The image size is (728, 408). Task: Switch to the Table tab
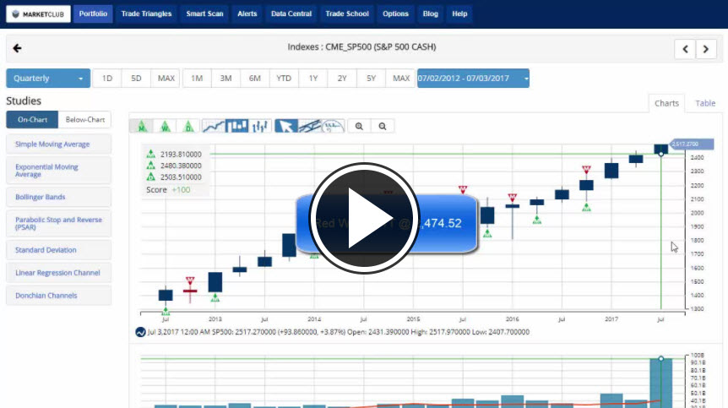tap(705, 104)
